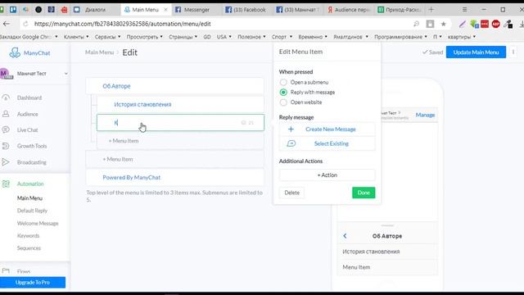
Task: Click the bookmark panel icon in the address bar
Action: (x=430, y=24)
